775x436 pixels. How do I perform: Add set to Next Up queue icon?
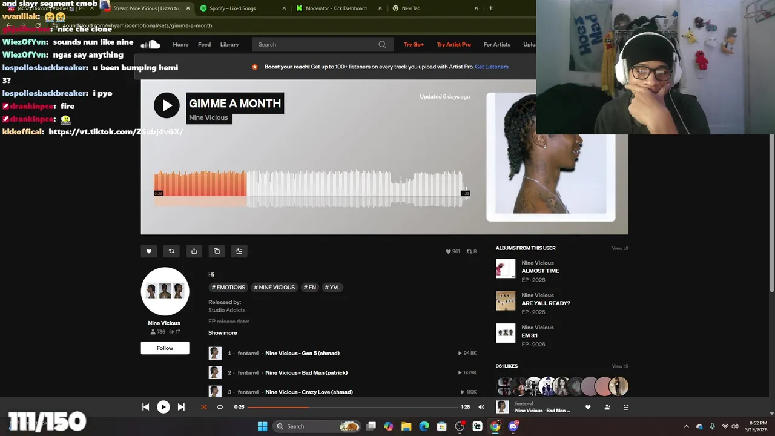coord(239,251)
